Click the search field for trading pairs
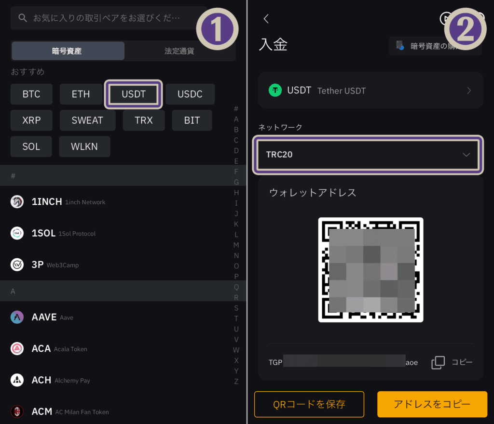The image size is (494, 424). [109, 18]
